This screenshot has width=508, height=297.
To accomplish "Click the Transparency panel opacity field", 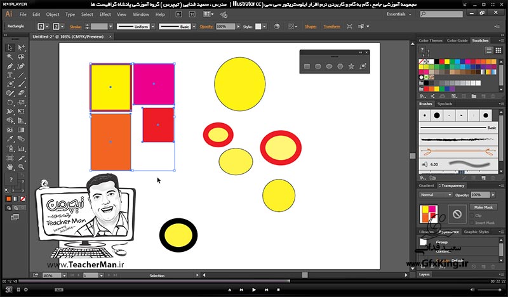I will [x=480, y=195].
